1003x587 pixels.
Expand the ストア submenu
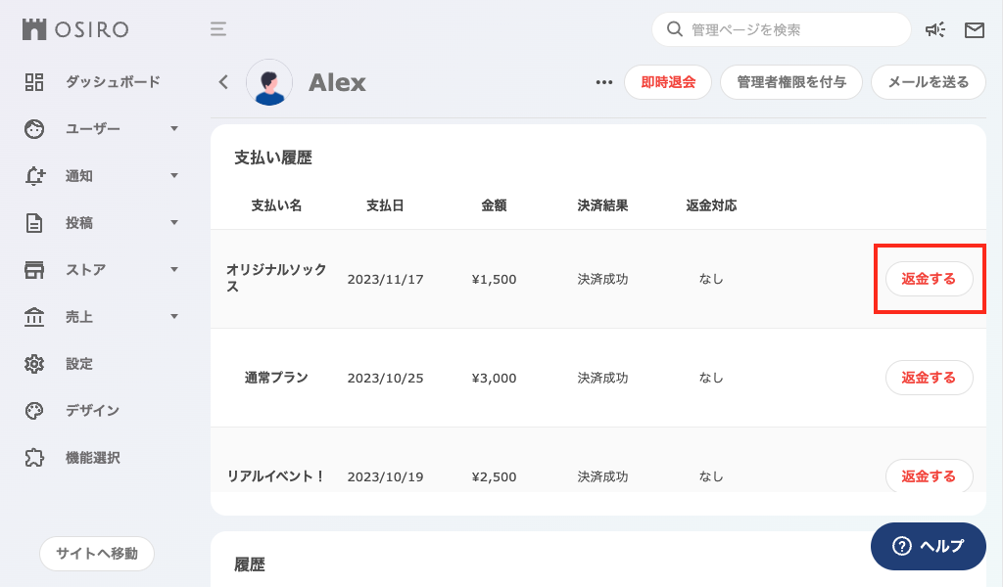coord(174,270)
